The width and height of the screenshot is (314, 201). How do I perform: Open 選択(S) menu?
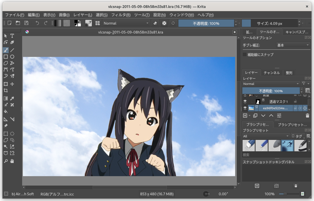click(x=102, y=15)
